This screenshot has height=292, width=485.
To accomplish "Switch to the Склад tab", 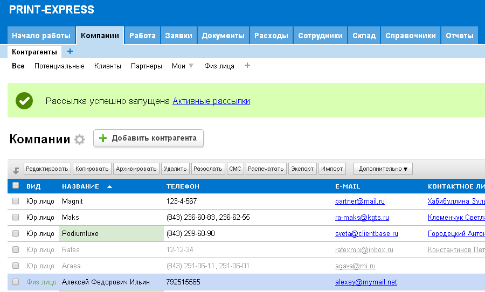I will tap(364, 36).
